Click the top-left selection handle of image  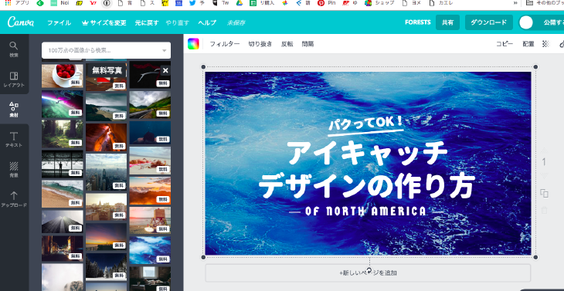tap(203, 67)
